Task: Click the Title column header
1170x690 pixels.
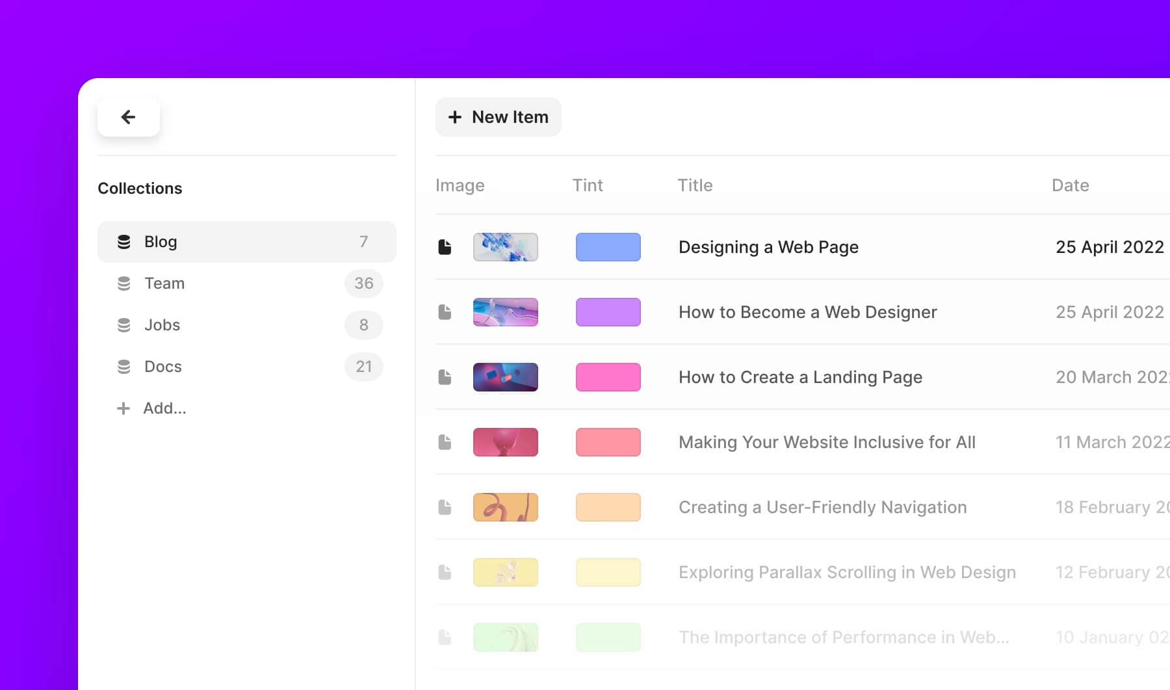Action: (694, 185)
